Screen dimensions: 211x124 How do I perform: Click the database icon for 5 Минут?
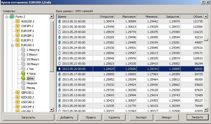point(23,55)
